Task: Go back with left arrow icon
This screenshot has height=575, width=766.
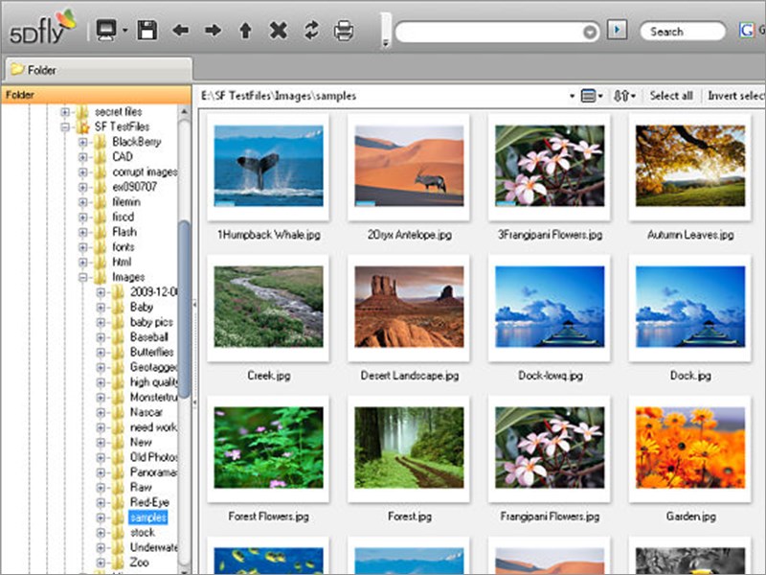Action: pos(180,31)
